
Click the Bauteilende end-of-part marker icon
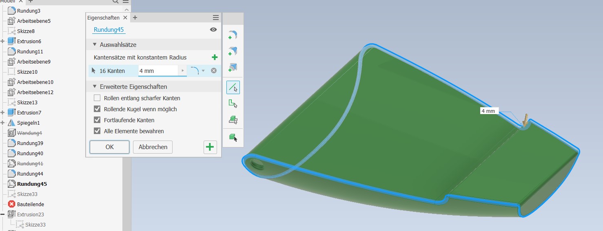11,204
